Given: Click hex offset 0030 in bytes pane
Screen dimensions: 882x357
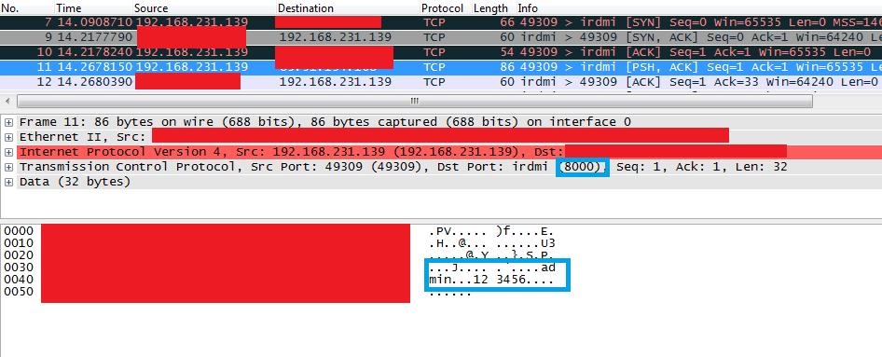Looking at the screenshot, I should point(20,268).
